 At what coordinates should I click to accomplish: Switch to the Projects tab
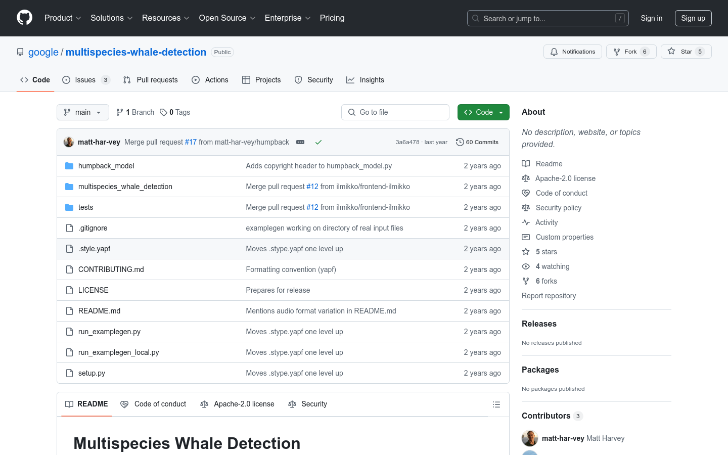coord(261,80)
